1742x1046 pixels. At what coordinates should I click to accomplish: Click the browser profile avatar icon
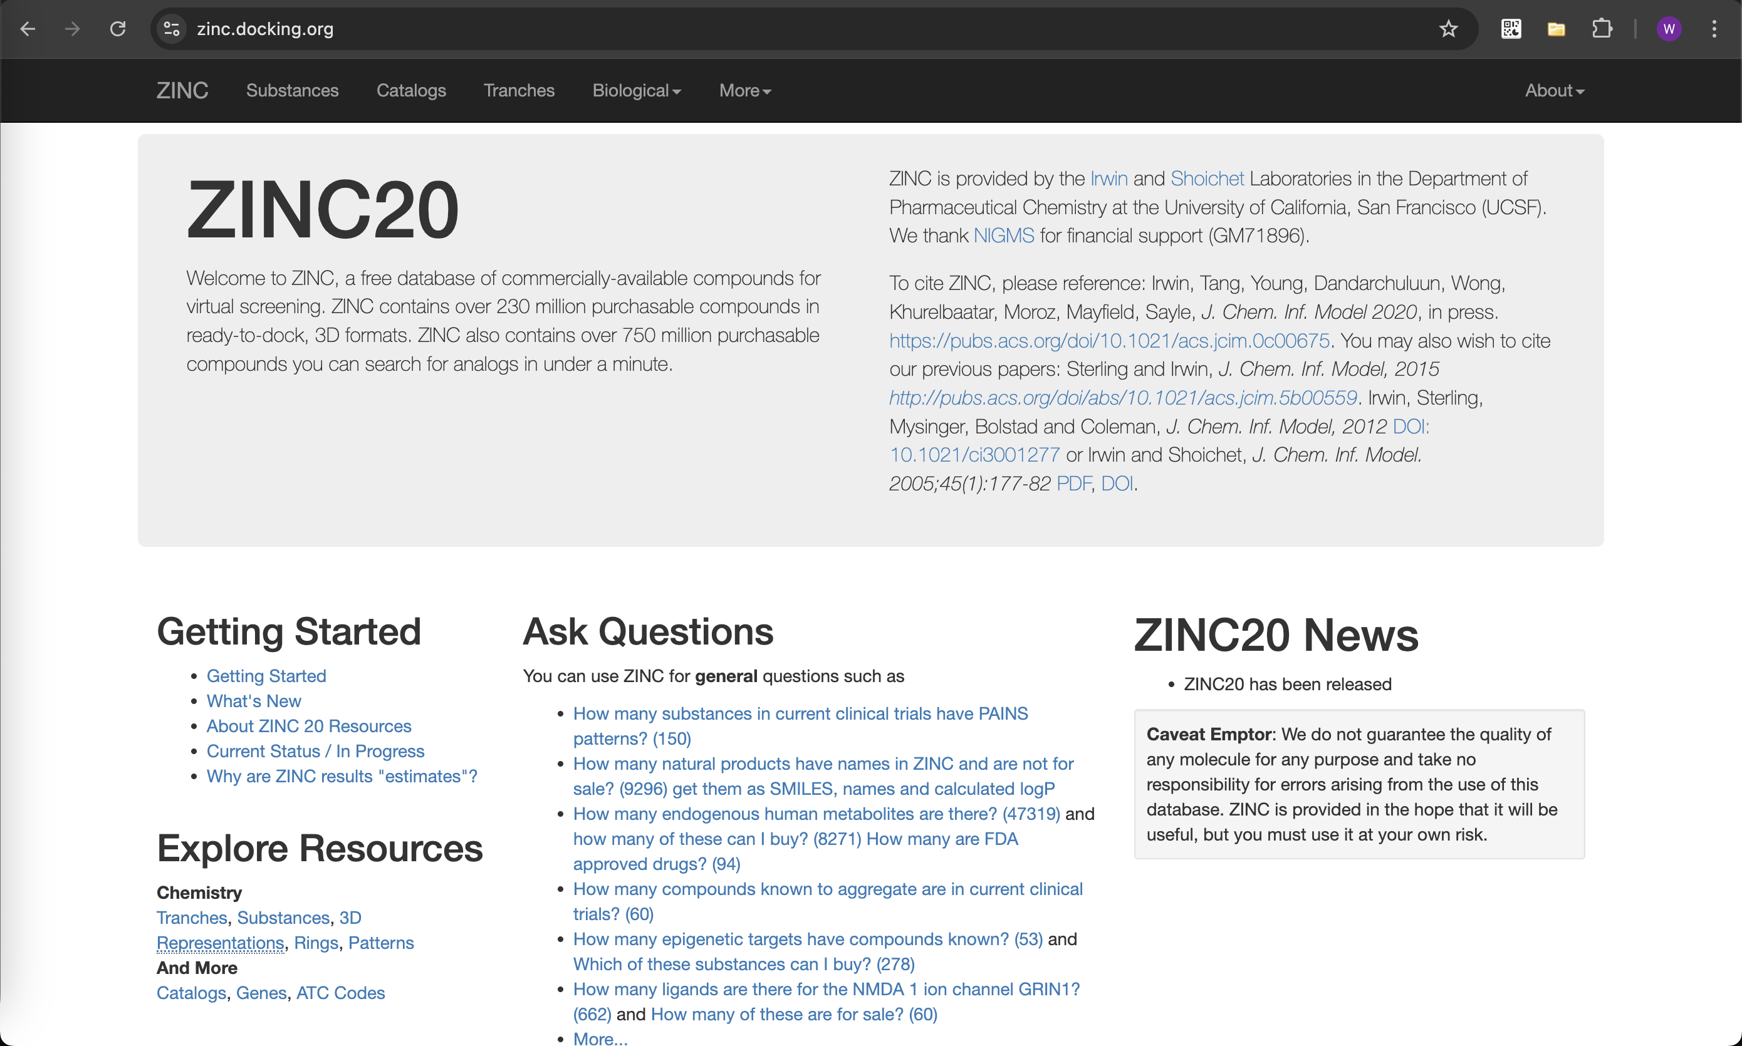1670,29
